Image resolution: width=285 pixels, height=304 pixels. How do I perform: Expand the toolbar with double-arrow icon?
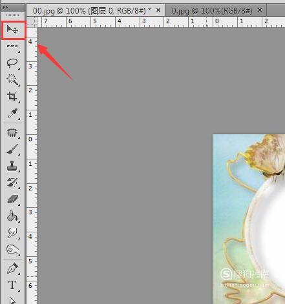(5, 8)
